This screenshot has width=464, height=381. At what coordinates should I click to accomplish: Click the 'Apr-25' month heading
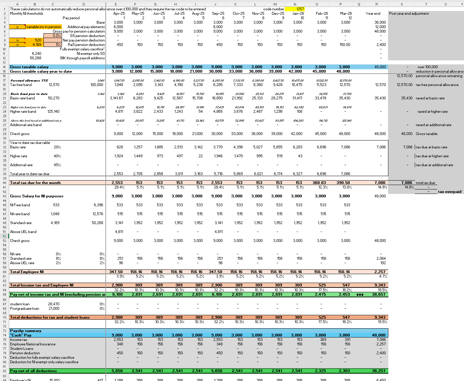click(x=119, y=13)
